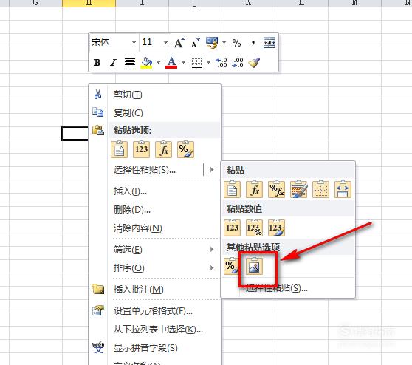
Task: Choose 复制(C) from context menu
Action: 154,113
